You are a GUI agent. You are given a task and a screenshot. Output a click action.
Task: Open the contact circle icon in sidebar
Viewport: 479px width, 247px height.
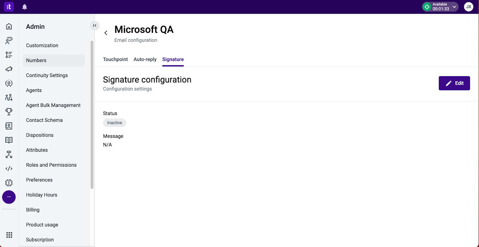(9, 83)
